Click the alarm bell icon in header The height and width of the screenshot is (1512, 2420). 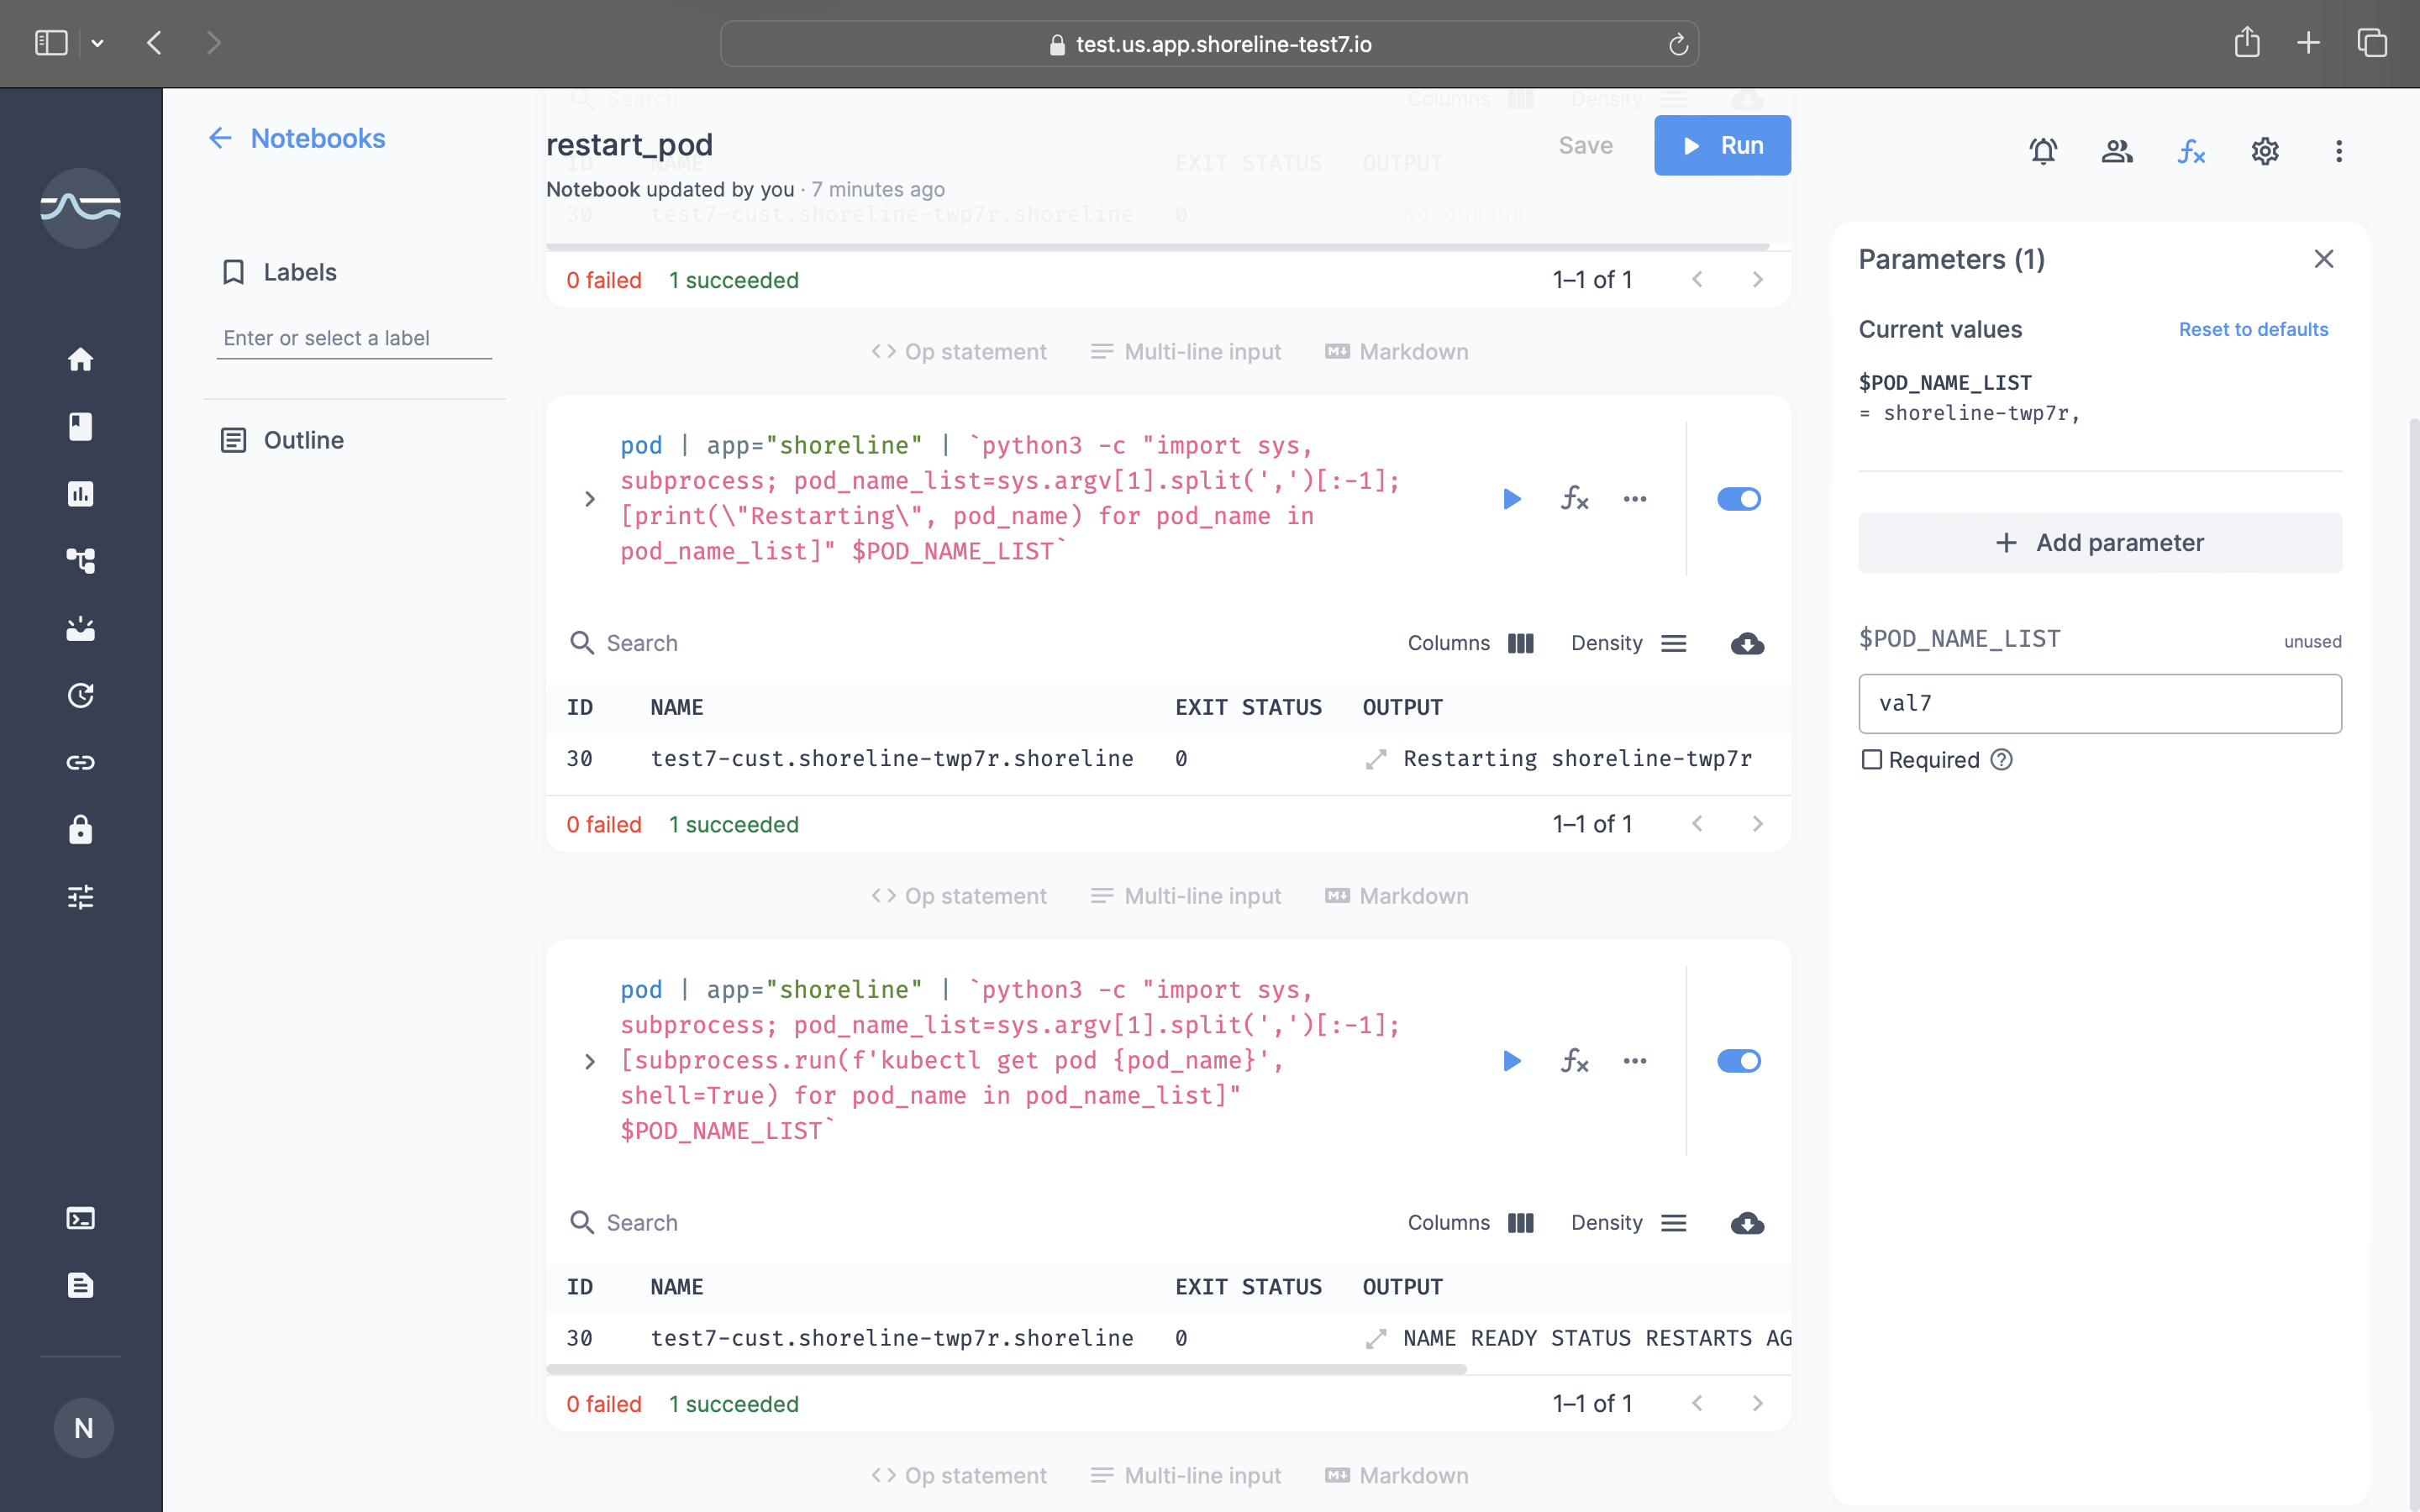tap(2043, 151)
